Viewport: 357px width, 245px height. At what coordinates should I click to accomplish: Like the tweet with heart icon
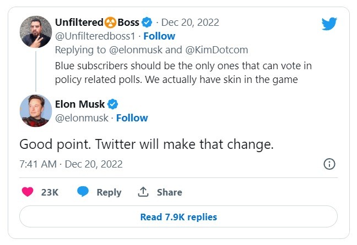coord(28,192)
